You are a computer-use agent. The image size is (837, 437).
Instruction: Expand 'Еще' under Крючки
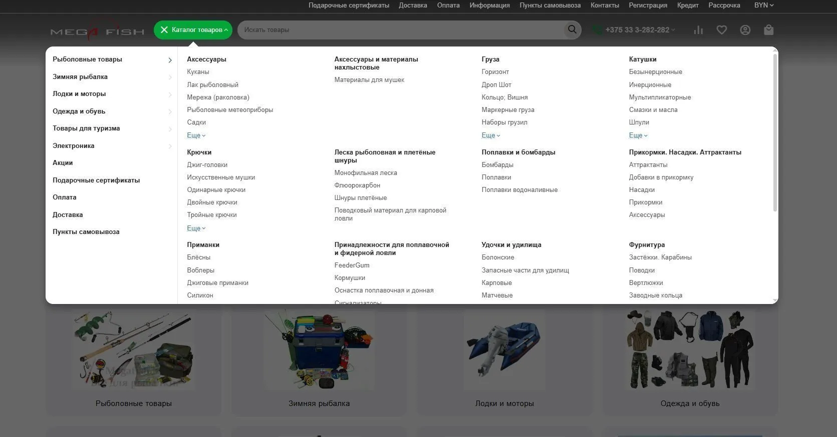pyautogui.click(x=196, y=228)
